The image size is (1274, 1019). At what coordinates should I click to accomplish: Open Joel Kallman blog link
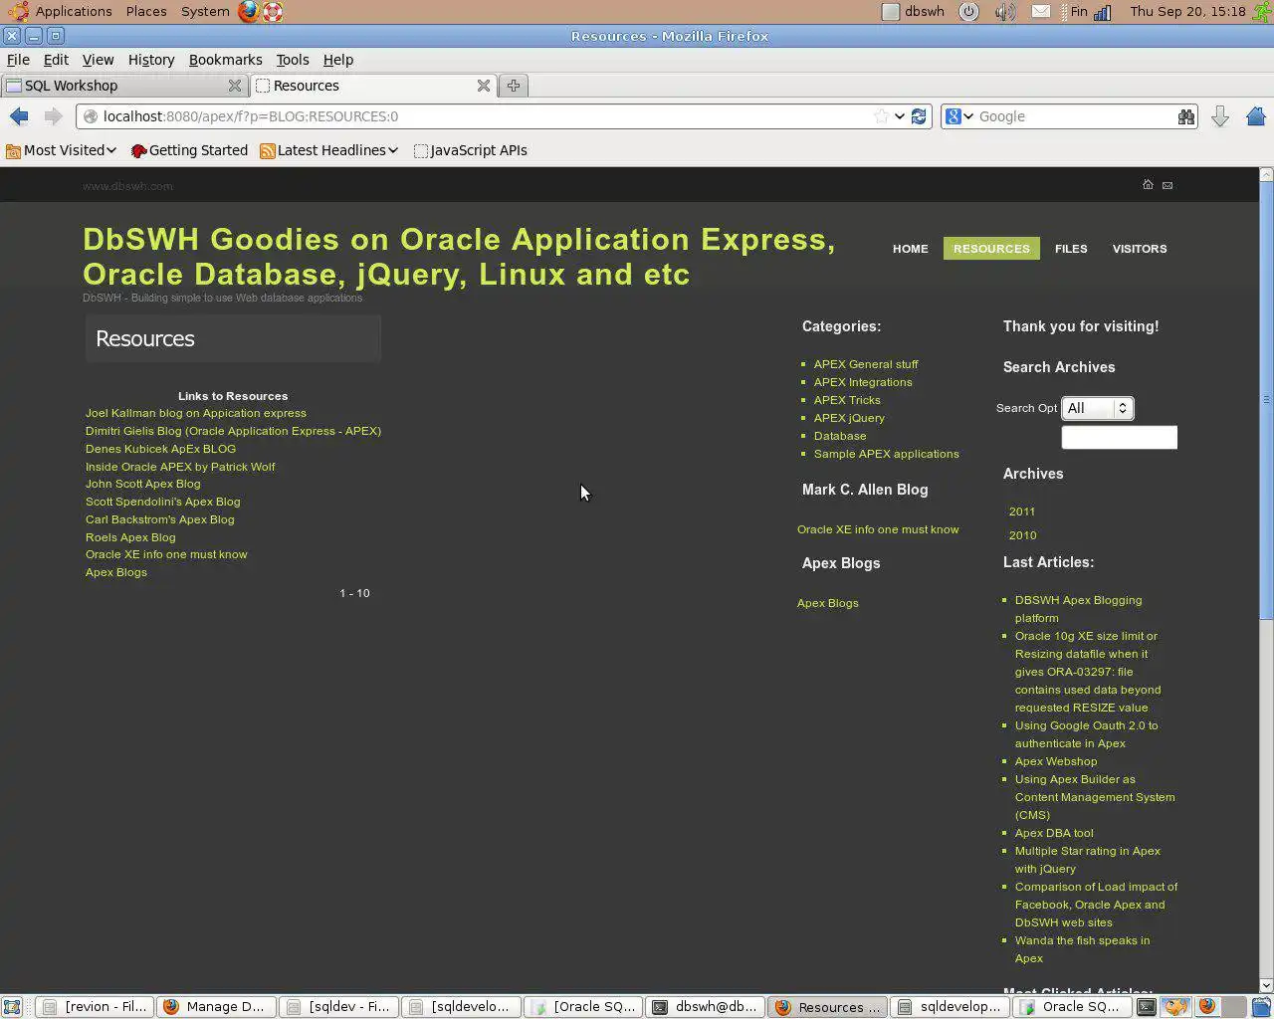[x=196, y=413]
